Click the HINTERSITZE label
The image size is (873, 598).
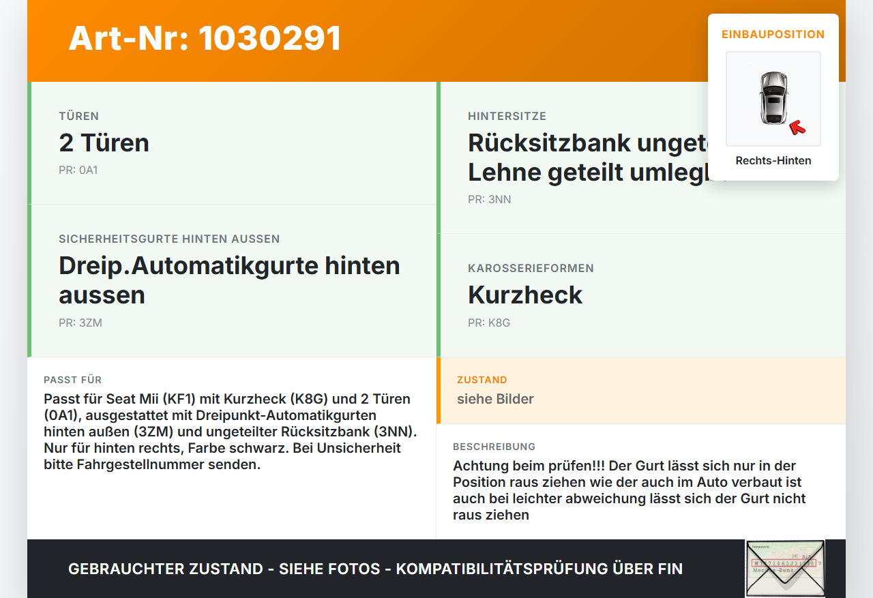click(x=507, y=116)
